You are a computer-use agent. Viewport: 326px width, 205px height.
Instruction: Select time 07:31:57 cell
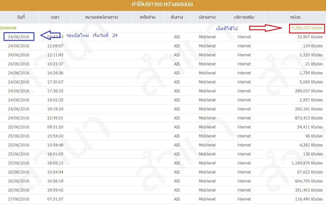click(55, 199)
